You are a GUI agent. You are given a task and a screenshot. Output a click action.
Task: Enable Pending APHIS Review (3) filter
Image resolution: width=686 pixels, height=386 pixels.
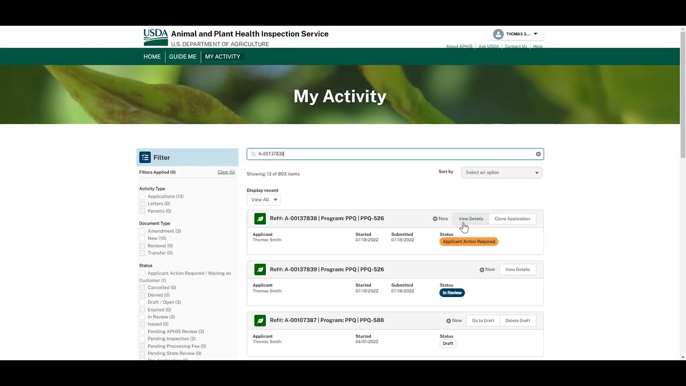pos(142,332)
